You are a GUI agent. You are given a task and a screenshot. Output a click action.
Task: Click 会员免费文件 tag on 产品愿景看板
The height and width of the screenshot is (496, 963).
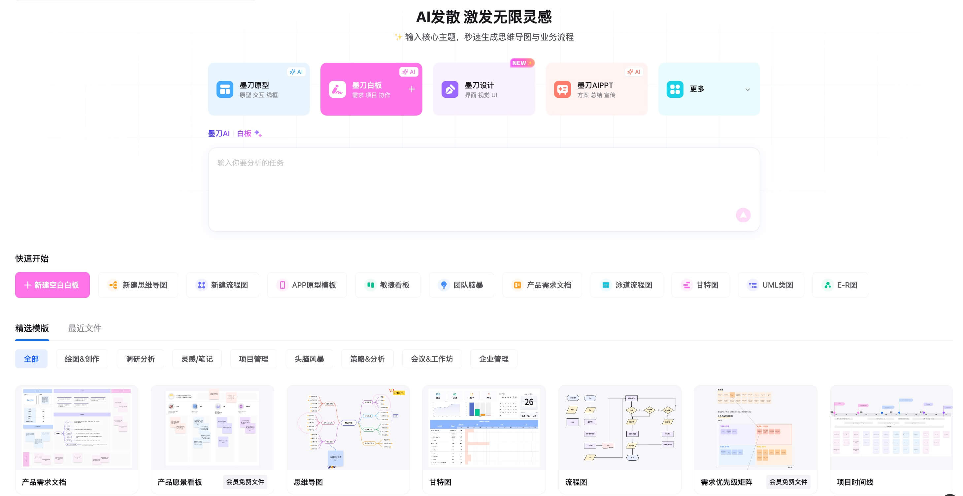point(245,482)
